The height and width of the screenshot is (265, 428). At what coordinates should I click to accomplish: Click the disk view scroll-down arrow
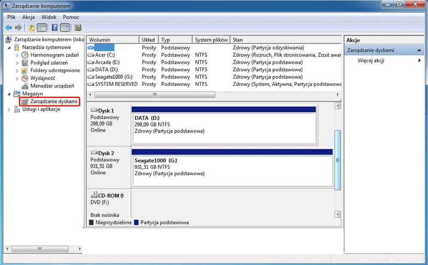click(x=338, y=214)
